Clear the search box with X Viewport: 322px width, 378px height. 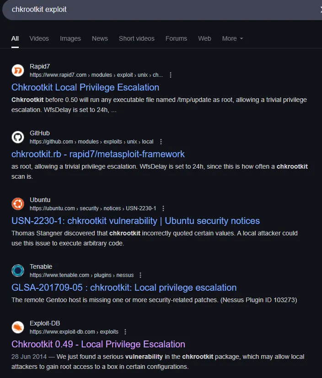320,10
